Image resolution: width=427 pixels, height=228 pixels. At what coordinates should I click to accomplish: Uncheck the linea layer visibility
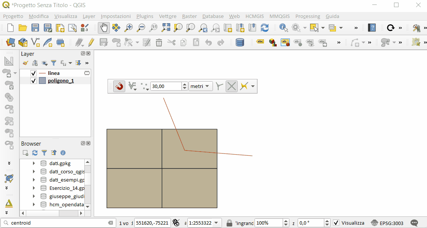(x=33, y=73)
